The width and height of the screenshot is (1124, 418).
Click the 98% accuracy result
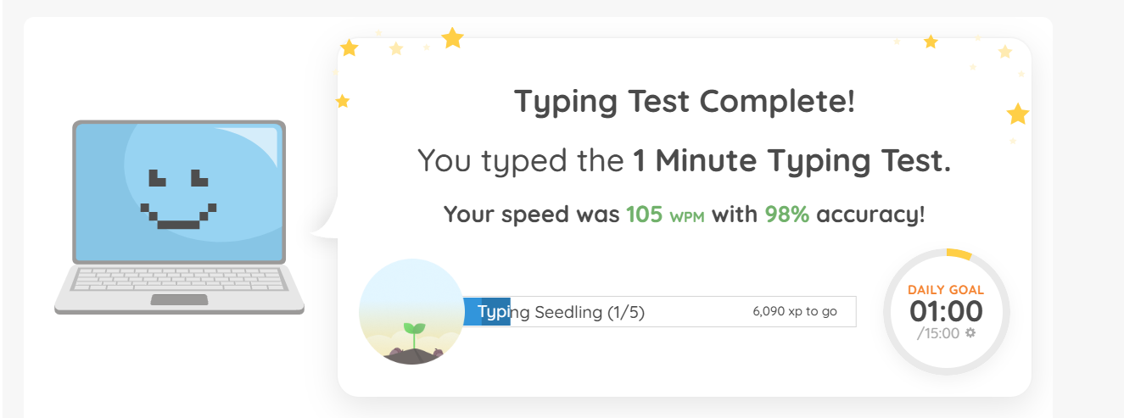tap(787, 215)
